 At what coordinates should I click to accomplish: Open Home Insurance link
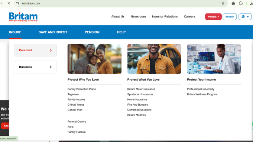[137, 99]
